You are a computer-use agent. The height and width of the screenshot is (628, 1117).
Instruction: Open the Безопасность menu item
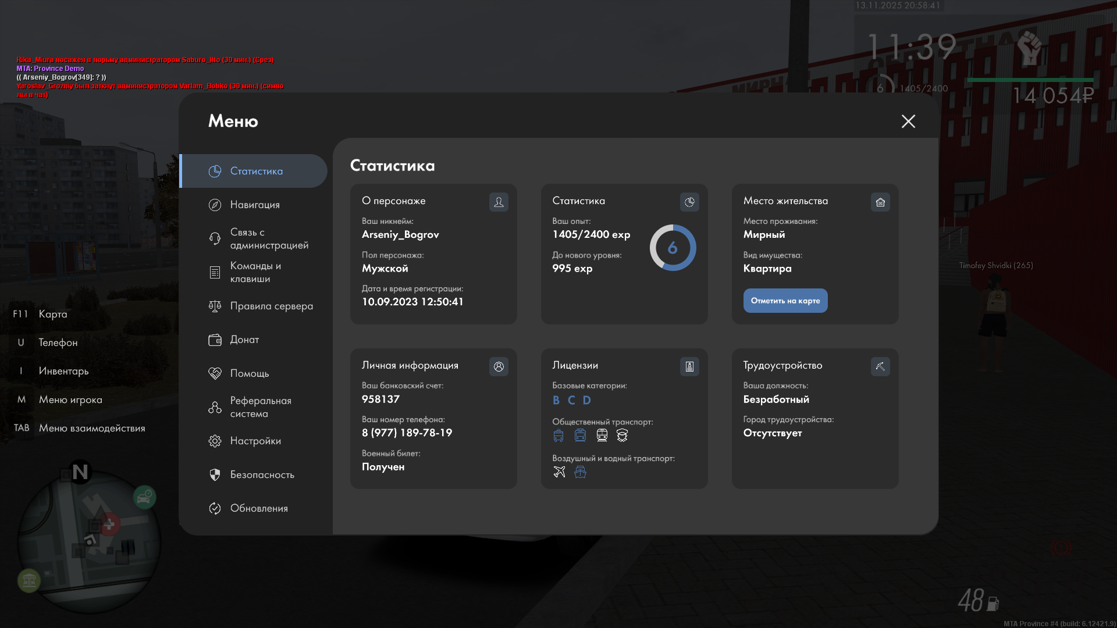coord(262,474)
